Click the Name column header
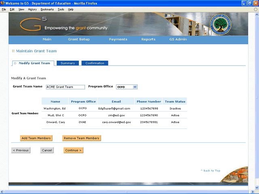 (55, 101)
